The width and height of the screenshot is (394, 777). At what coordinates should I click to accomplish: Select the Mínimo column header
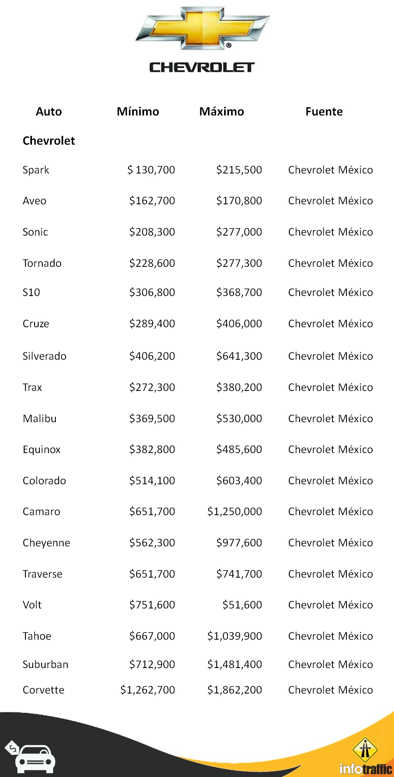pyautogui.click(x=138, y=112)
